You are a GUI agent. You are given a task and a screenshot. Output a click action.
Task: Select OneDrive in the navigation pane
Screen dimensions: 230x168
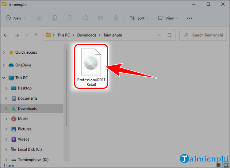tap(23, 65)
